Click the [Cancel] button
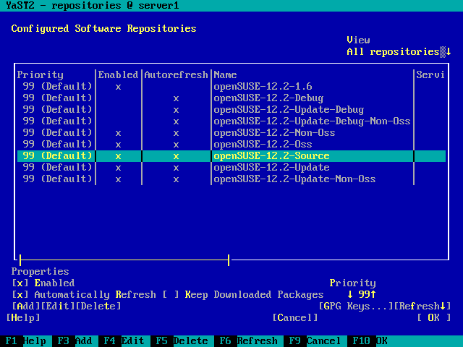Image resolution: width=463 pixels, height=347 pixels. tap(295, 317)
